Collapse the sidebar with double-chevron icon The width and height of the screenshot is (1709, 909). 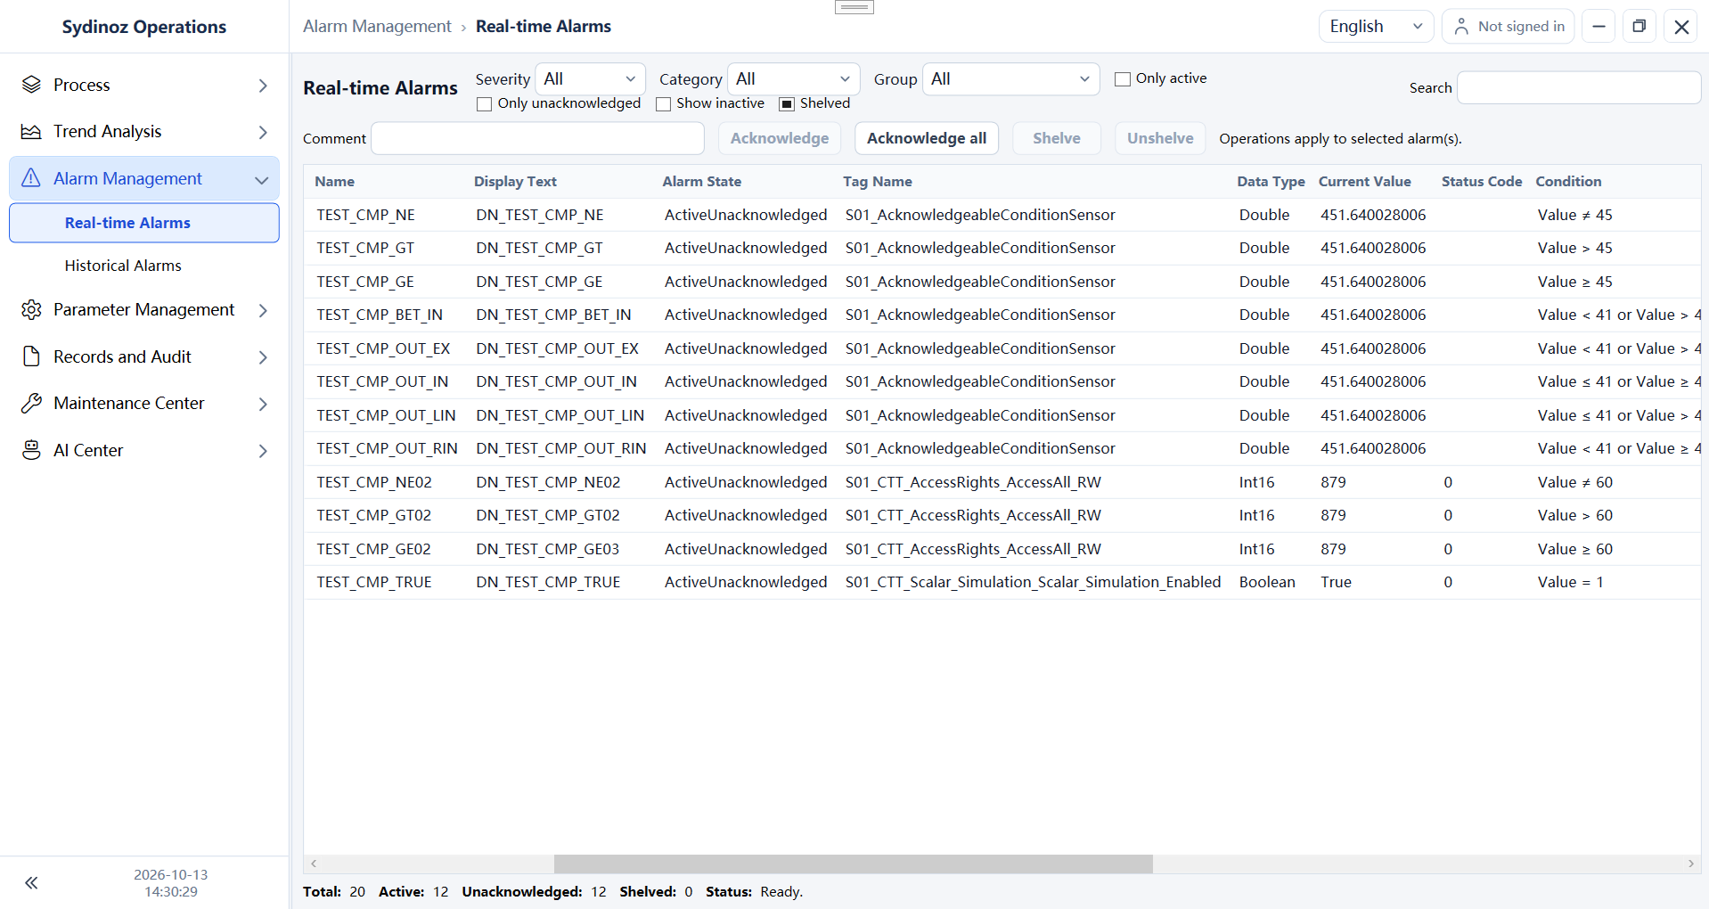pos(31,883)
